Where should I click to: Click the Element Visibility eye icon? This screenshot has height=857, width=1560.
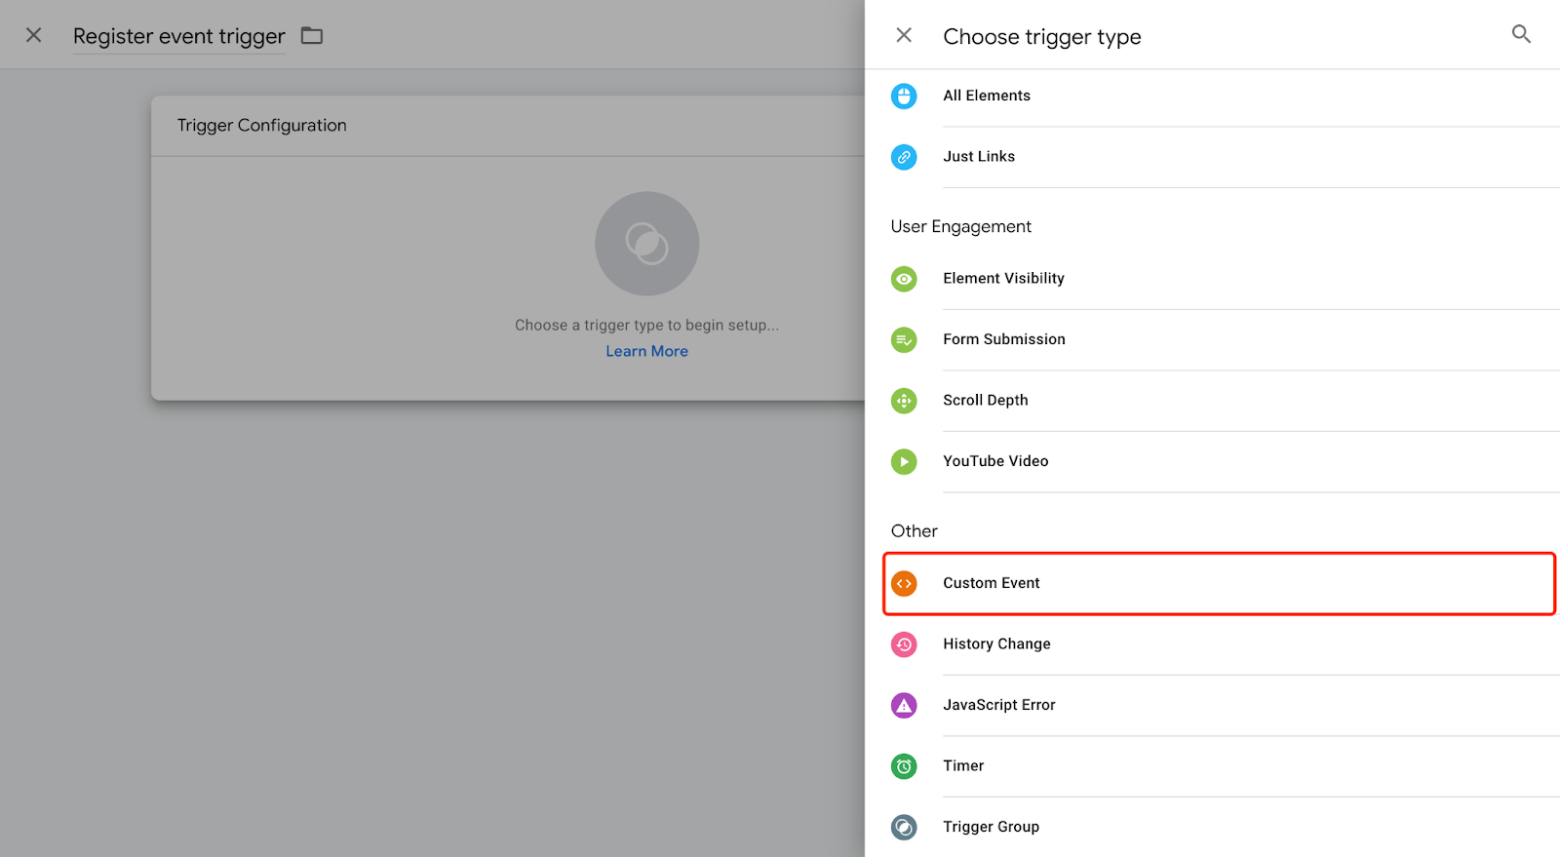click(904, 279)
